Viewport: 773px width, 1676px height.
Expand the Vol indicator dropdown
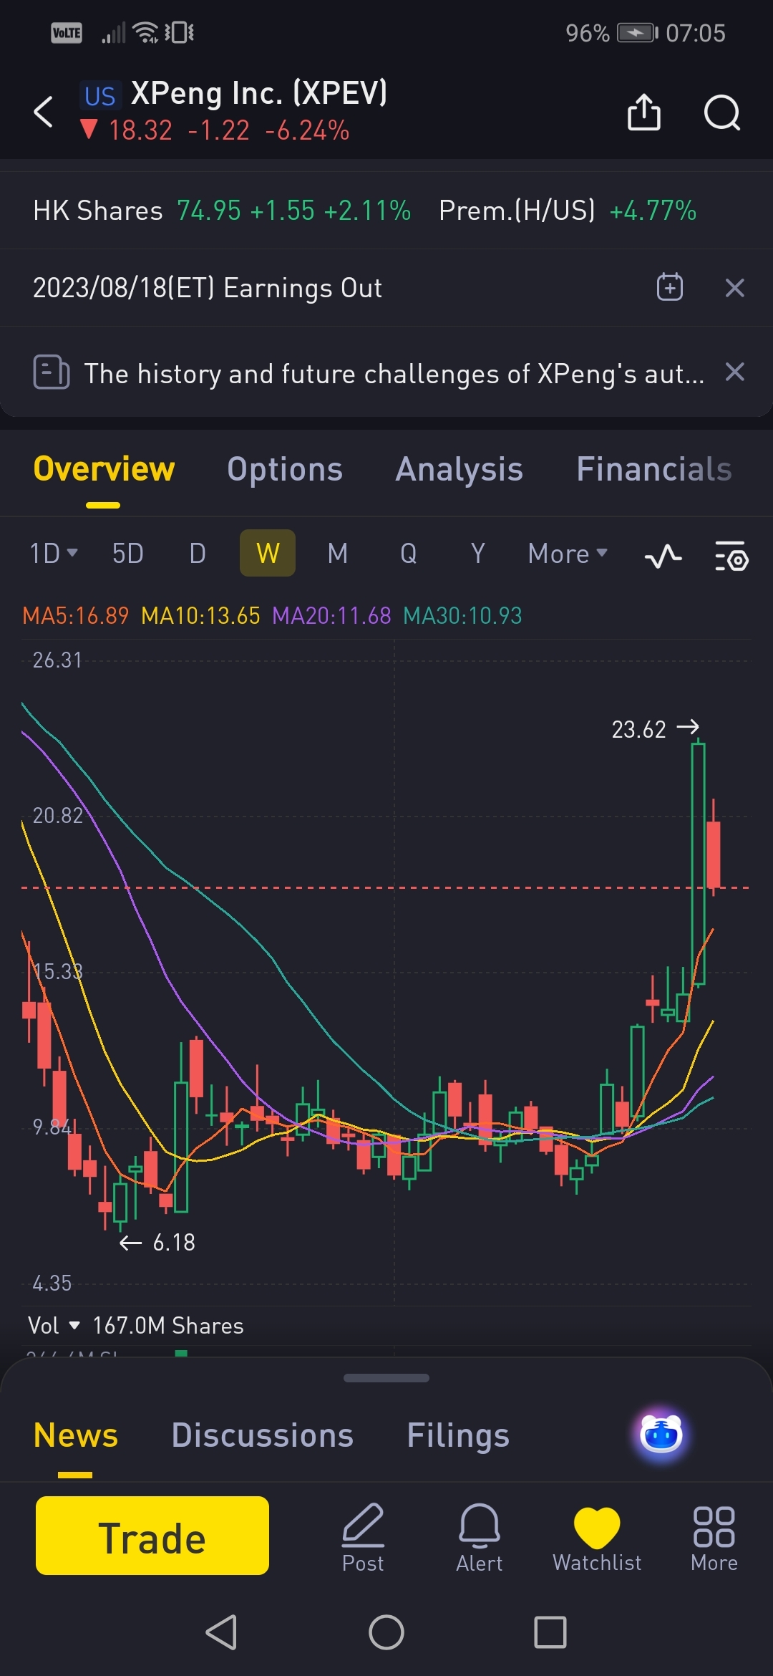point(54,1326)
